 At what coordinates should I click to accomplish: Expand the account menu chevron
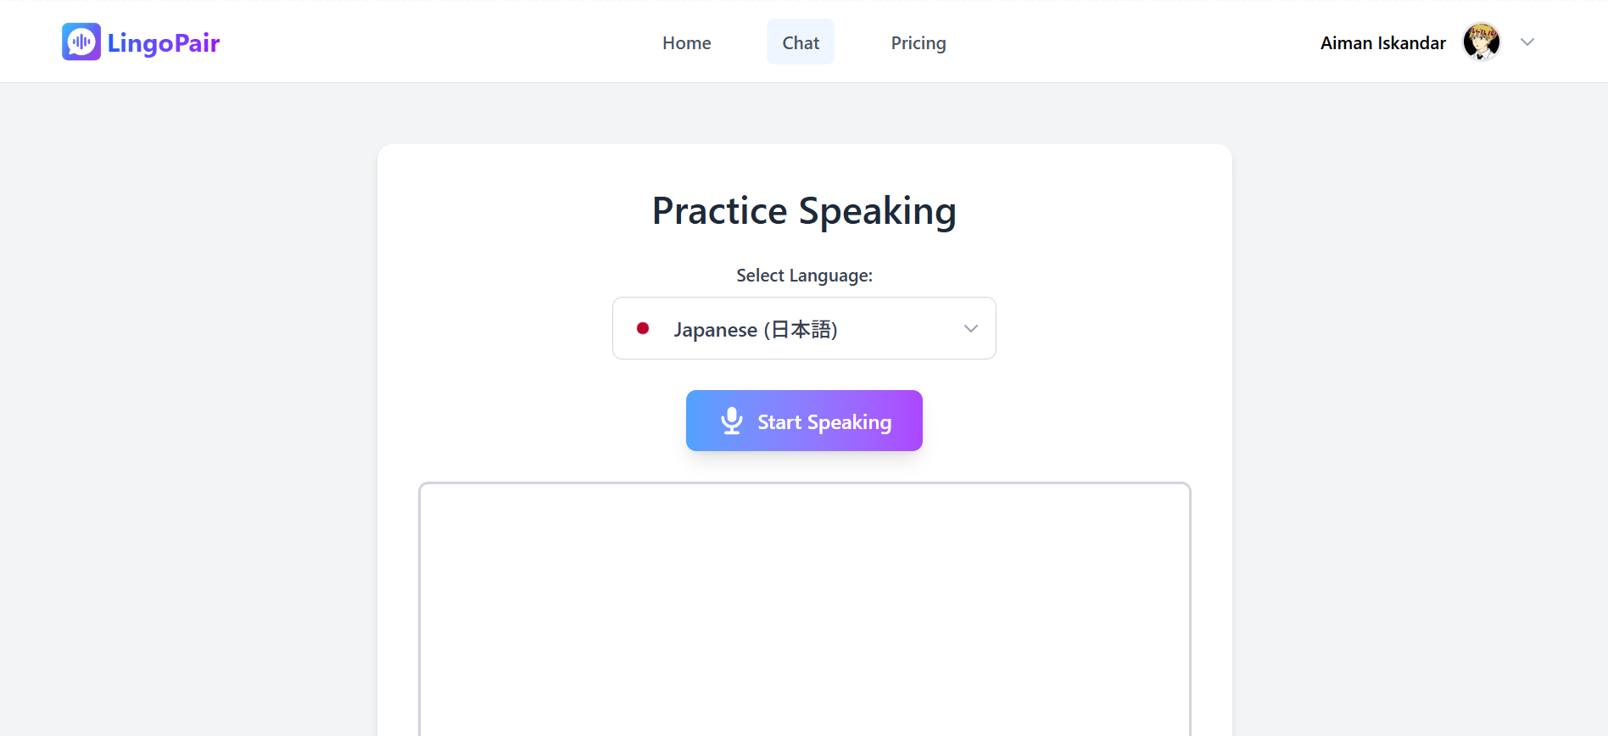1527,42
